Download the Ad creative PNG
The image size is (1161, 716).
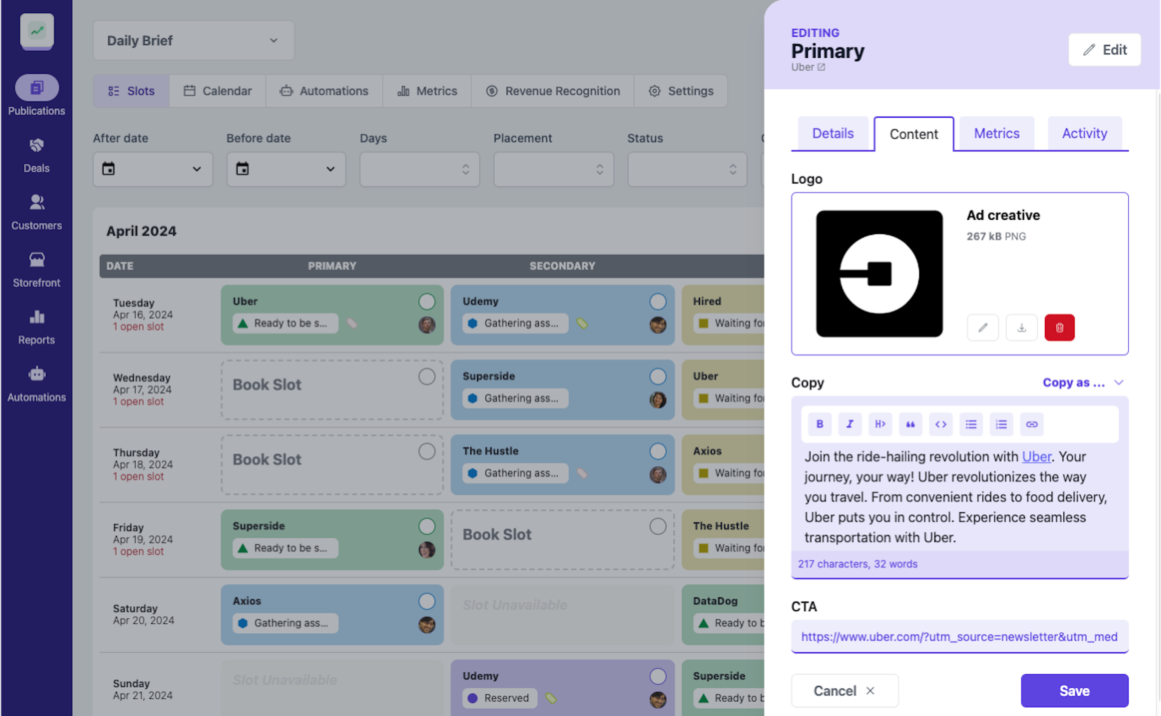1021,327
